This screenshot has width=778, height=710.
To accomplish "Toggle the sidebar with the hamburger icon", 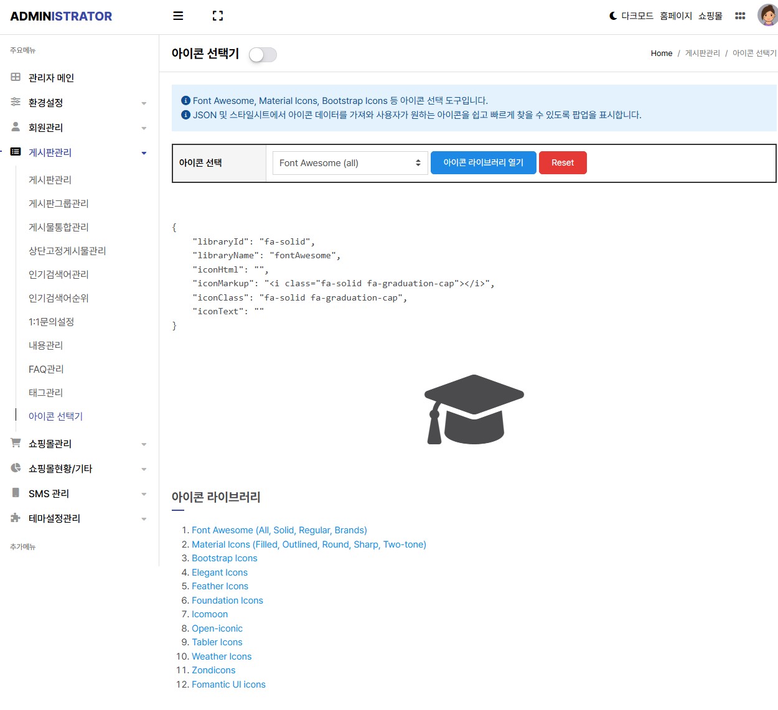I will [x=178, y=16].
